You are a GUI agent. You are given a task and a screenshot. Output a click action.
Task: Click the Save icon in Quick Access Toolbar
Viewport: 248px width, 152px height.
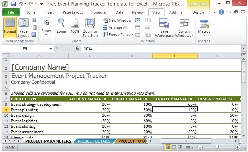pyautogui.click(x=14, y=4)
